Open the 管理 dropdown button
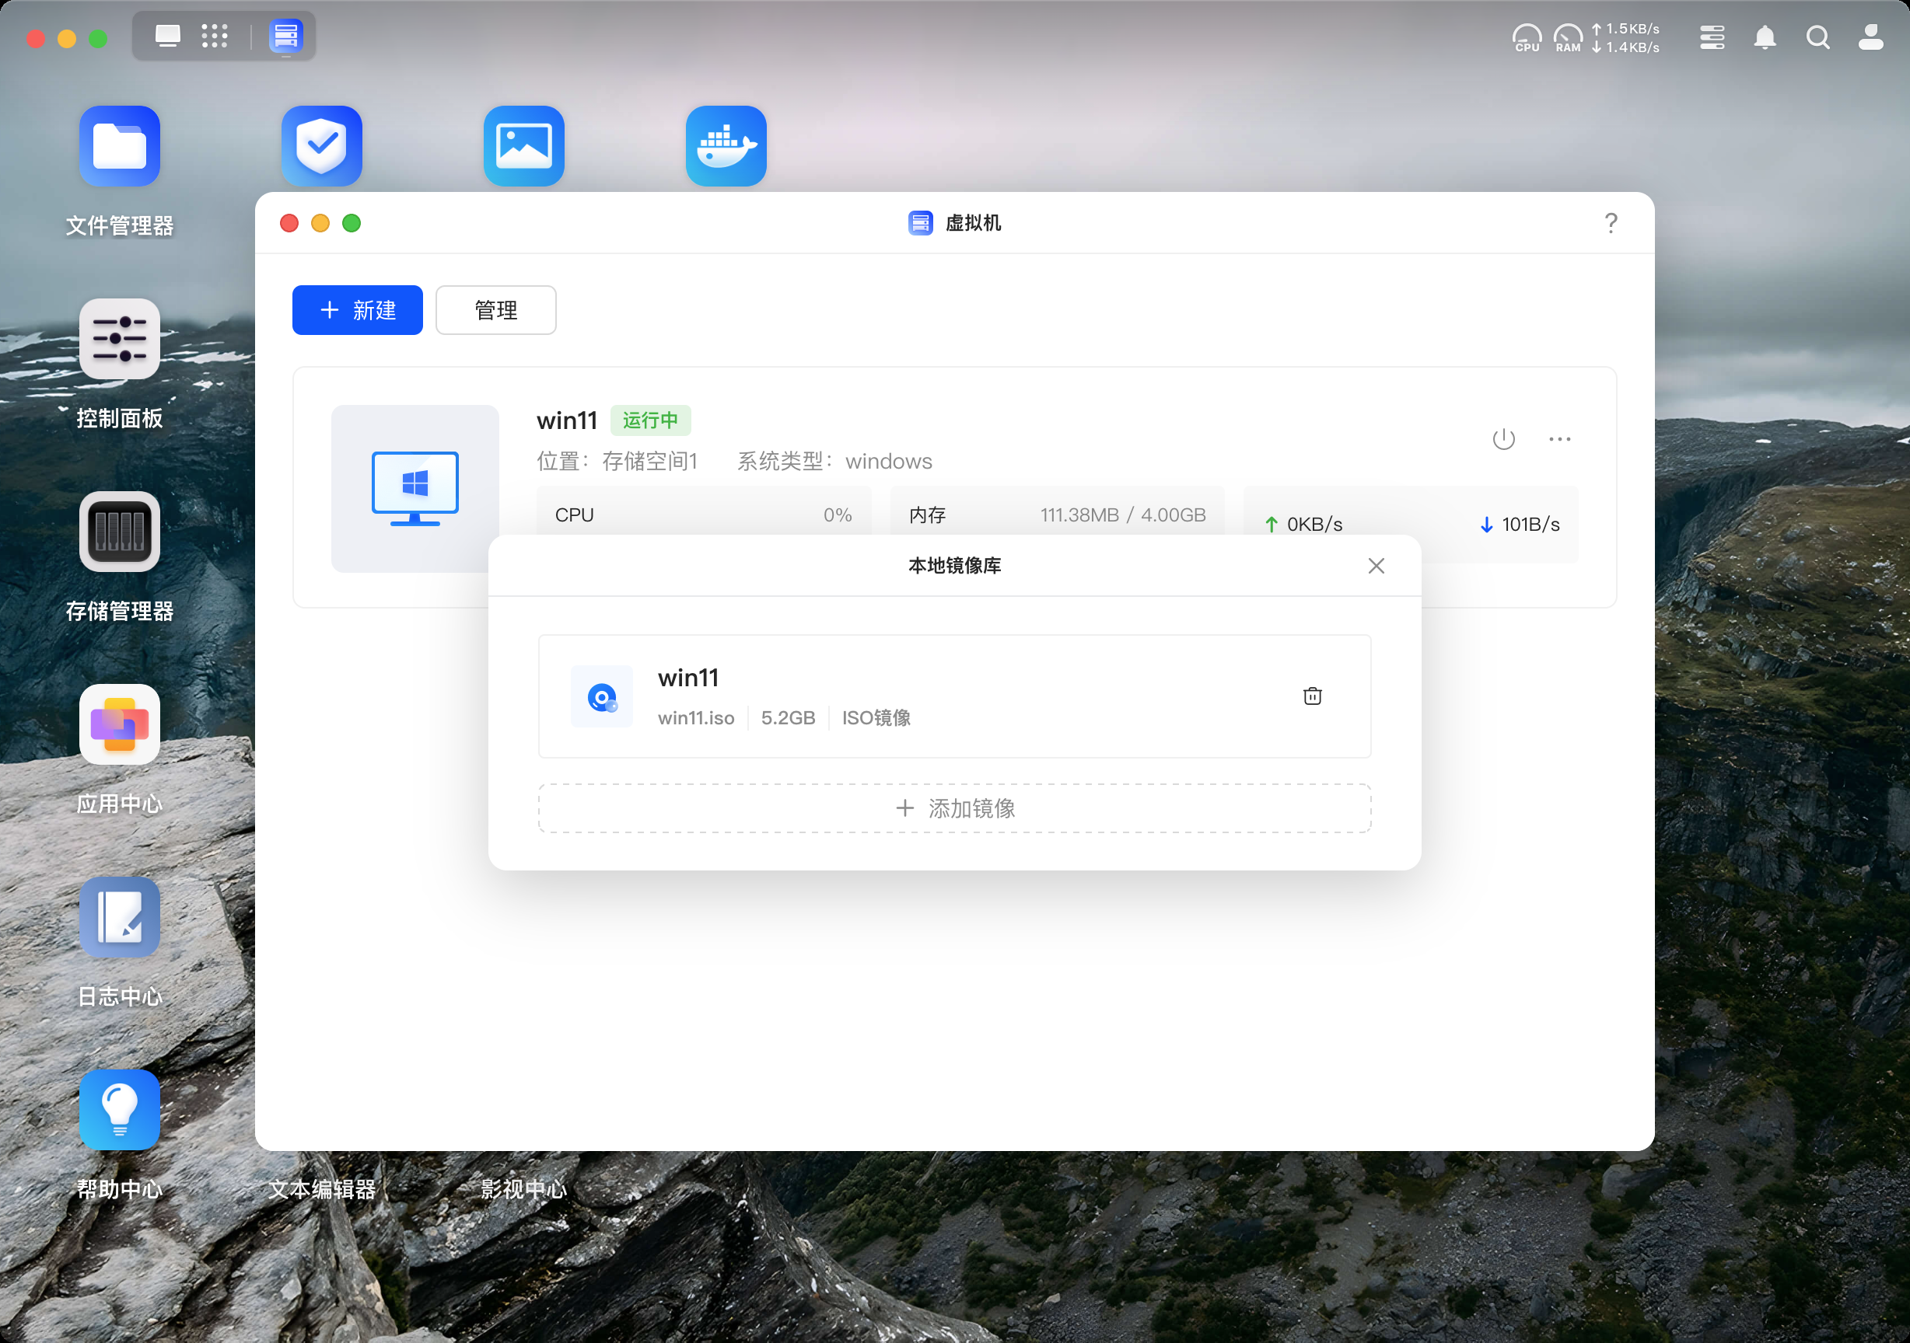The width and height of the screenshot is (1910, 1343). [496, 310]
